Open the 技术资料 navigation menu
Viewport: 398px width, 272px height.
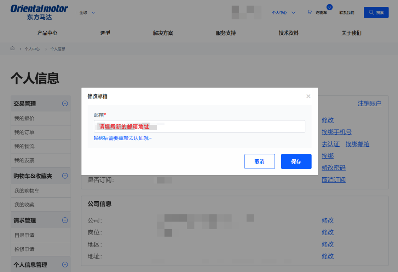click(x=288, y=33)
